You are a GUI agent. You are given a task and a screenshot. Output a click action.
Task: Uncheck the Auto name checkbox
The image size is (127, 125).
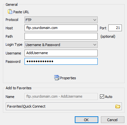pos(102,96)
